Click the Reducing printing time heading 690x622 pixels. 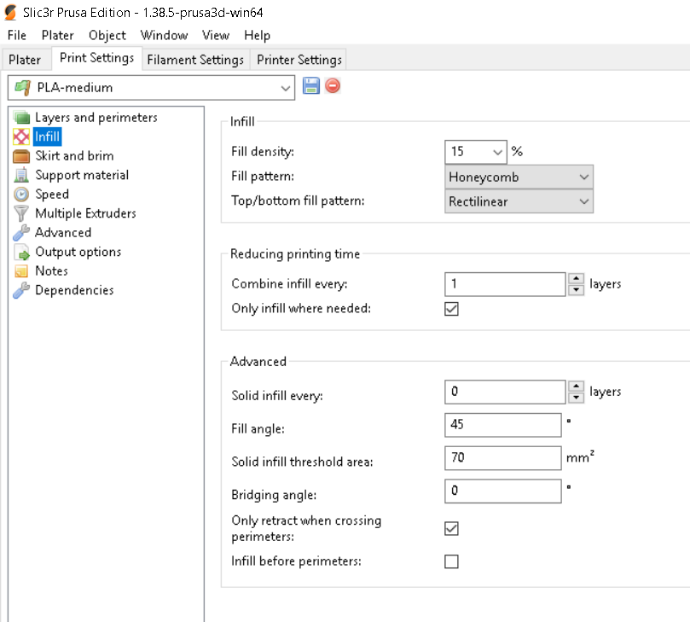(295, 254)
